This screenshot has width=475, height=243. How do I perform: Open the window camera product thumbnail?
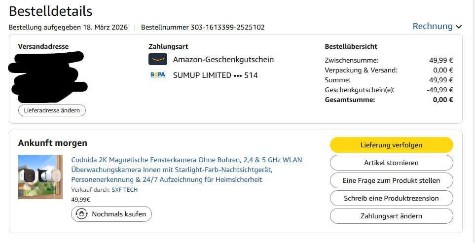point(40,177)
